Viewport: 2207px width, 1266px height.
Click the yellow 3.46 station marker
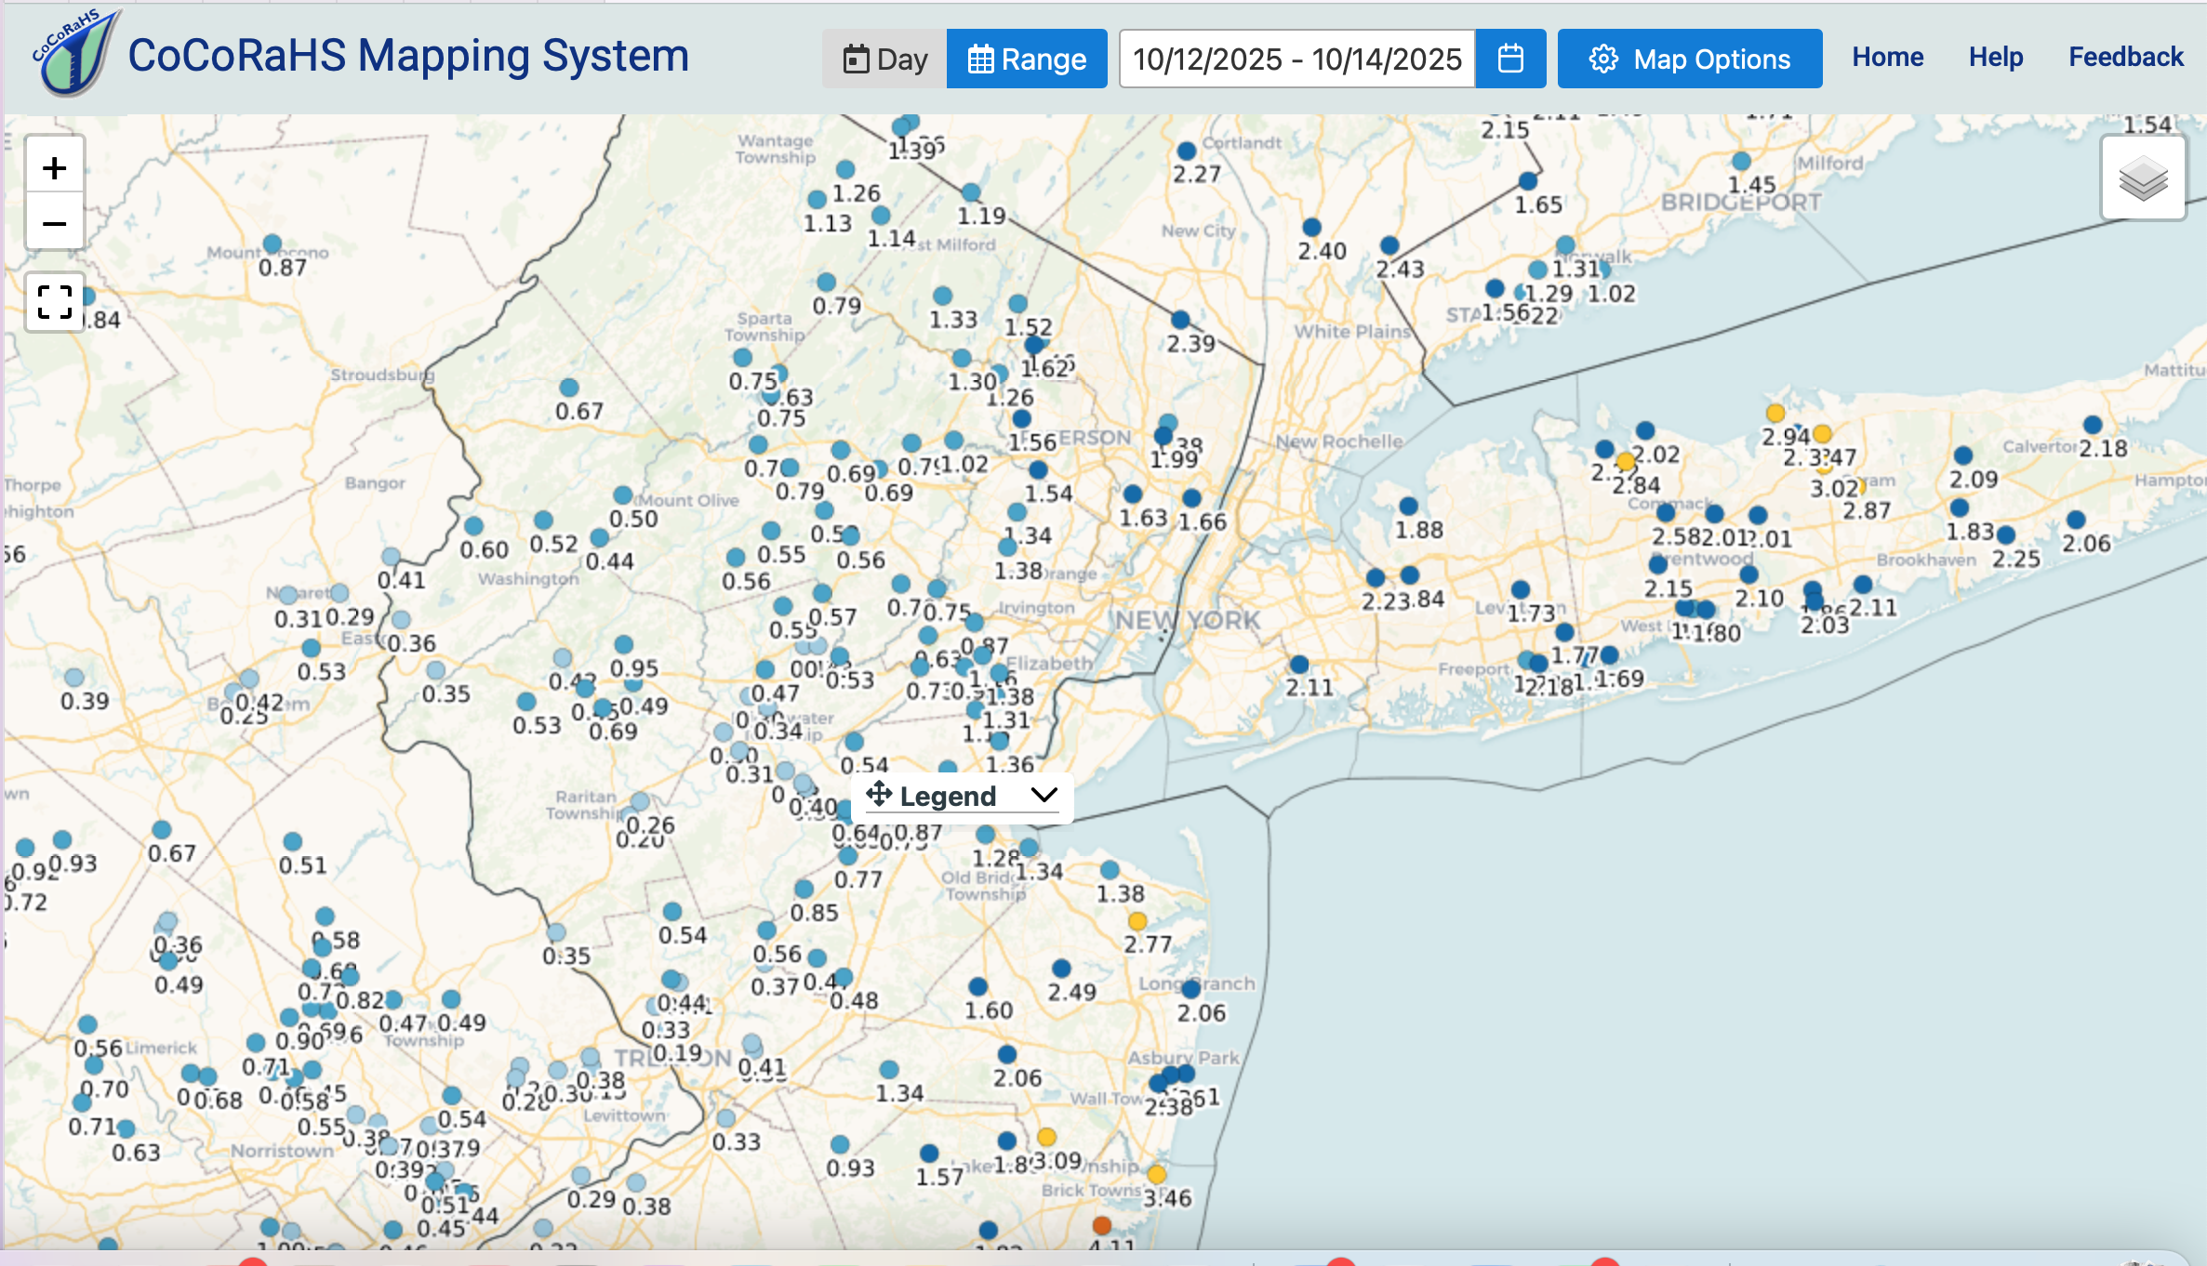click(1156, 1174)
